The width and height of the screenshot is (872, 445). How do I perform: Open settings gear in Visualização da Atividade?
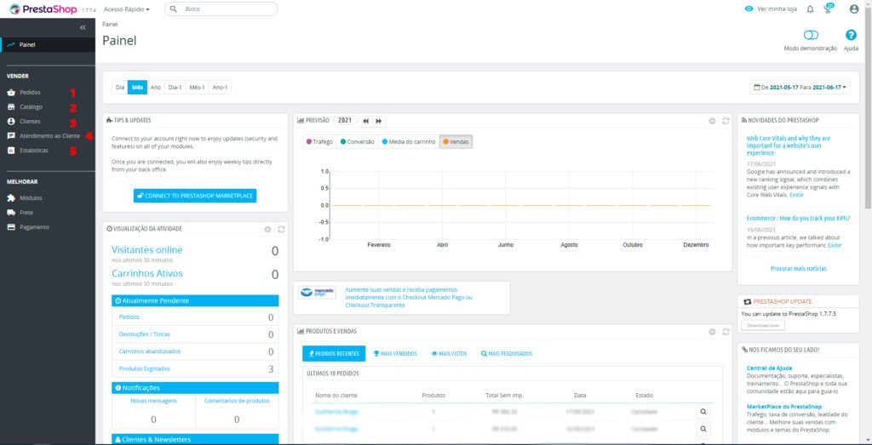267,229
